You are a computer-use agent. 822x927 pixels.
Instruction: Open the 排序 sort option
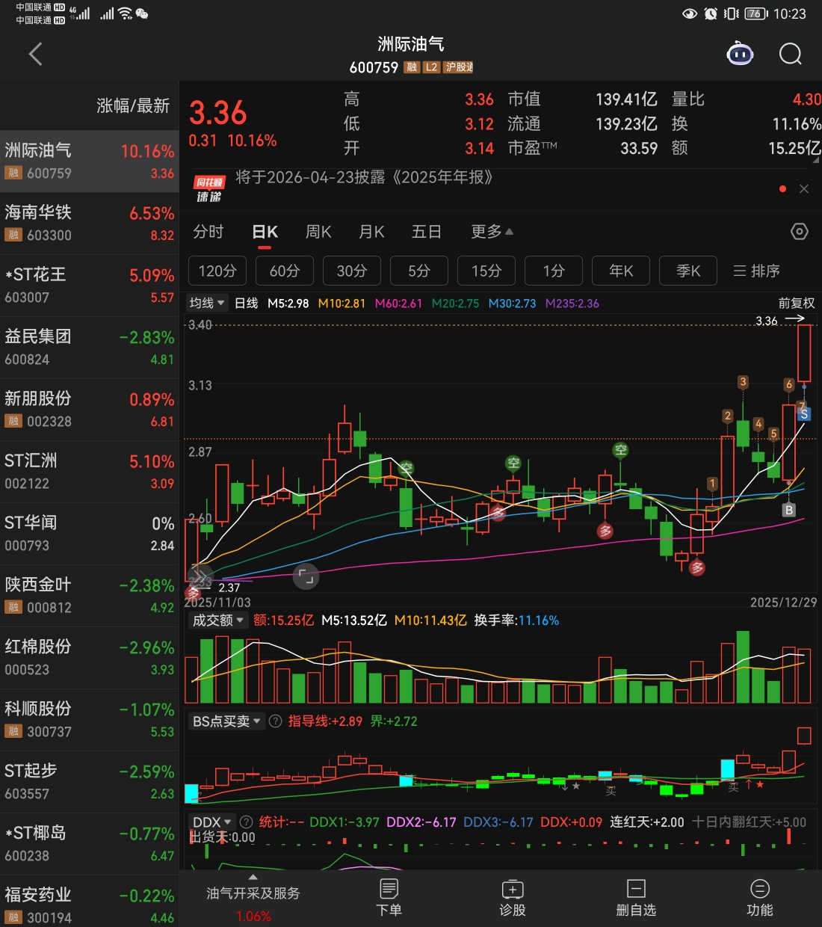tap(756, 271)
